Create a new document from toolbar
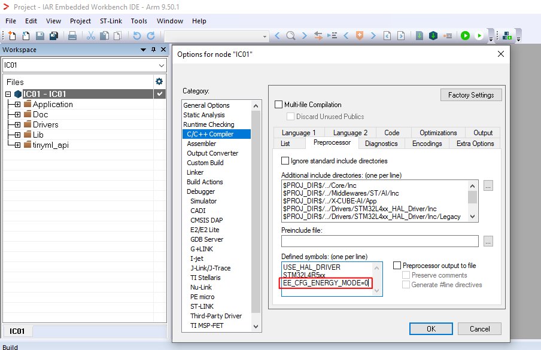This screenshot has height=350, width=541. pos(12,35)
